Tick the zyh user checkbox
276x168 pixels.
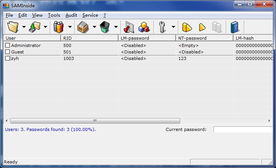(x=7, y=58)
